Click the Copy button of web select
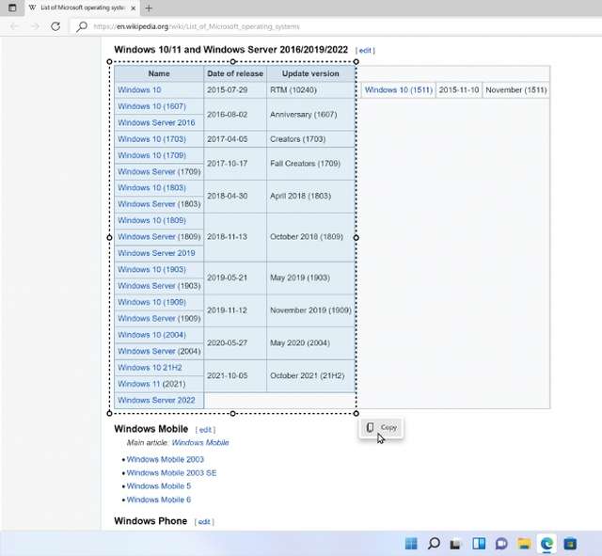Viewport: 602px width, 556px height. click(381, 427)
